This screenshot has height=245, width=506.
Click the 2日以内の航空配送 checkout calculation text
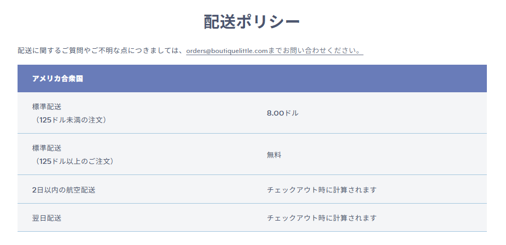pos(322,190)
